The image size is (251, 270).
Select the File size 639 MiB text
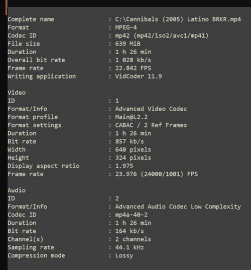point(128,44)
